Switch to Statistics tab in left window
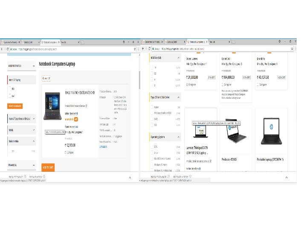 pos(29,42)
